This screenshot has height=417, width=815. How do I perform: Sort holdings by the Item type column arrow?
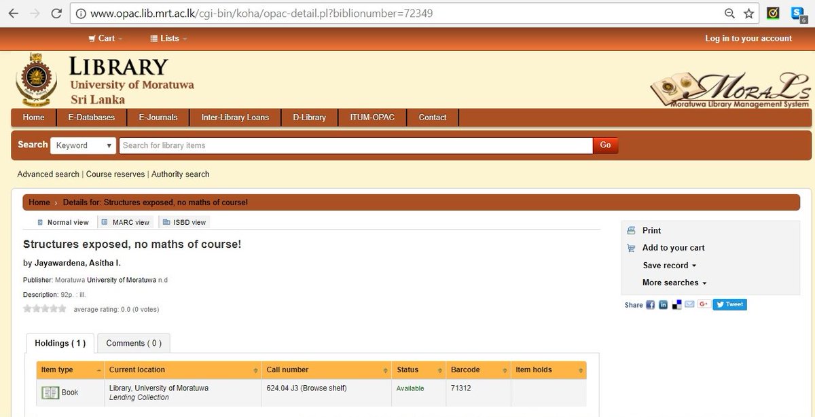pyautogui.click(x=99, y=370)
